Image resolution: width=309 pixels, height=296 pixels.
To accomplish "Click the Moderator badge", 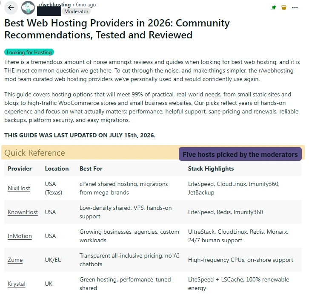I will 76,12.
